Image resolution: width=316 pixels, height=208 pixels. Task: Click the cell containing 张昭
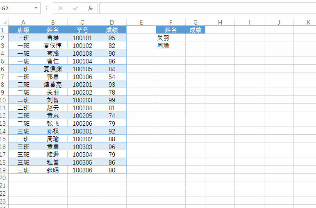(52, 170)
